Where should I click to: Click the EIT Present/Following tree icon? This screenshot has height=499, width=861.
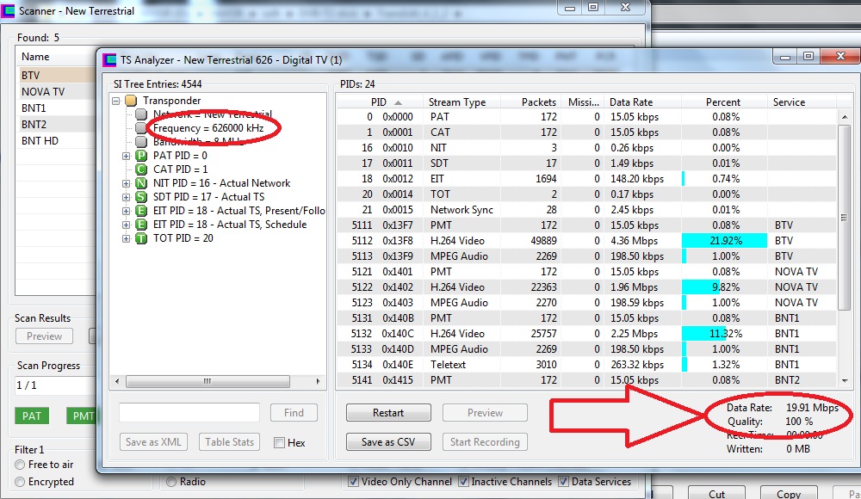(x=141, y=211)
